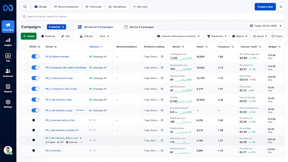The height and width of the screenshot is (162, 288).
Task: Sort by Budget column arrows
Action: tap(279, 47)
